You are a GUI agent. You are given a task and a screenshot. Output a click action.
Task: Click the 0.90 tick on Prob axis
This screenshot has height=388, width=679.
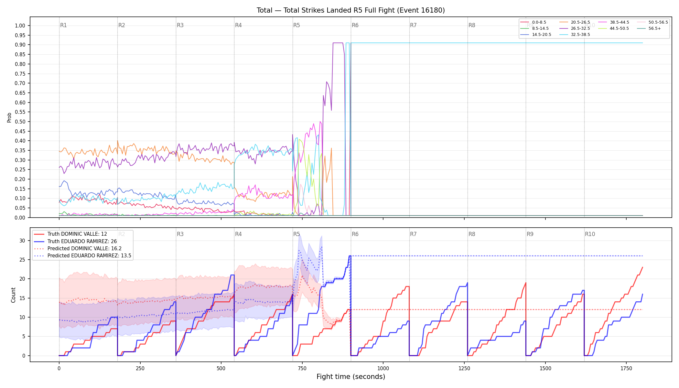20,45
